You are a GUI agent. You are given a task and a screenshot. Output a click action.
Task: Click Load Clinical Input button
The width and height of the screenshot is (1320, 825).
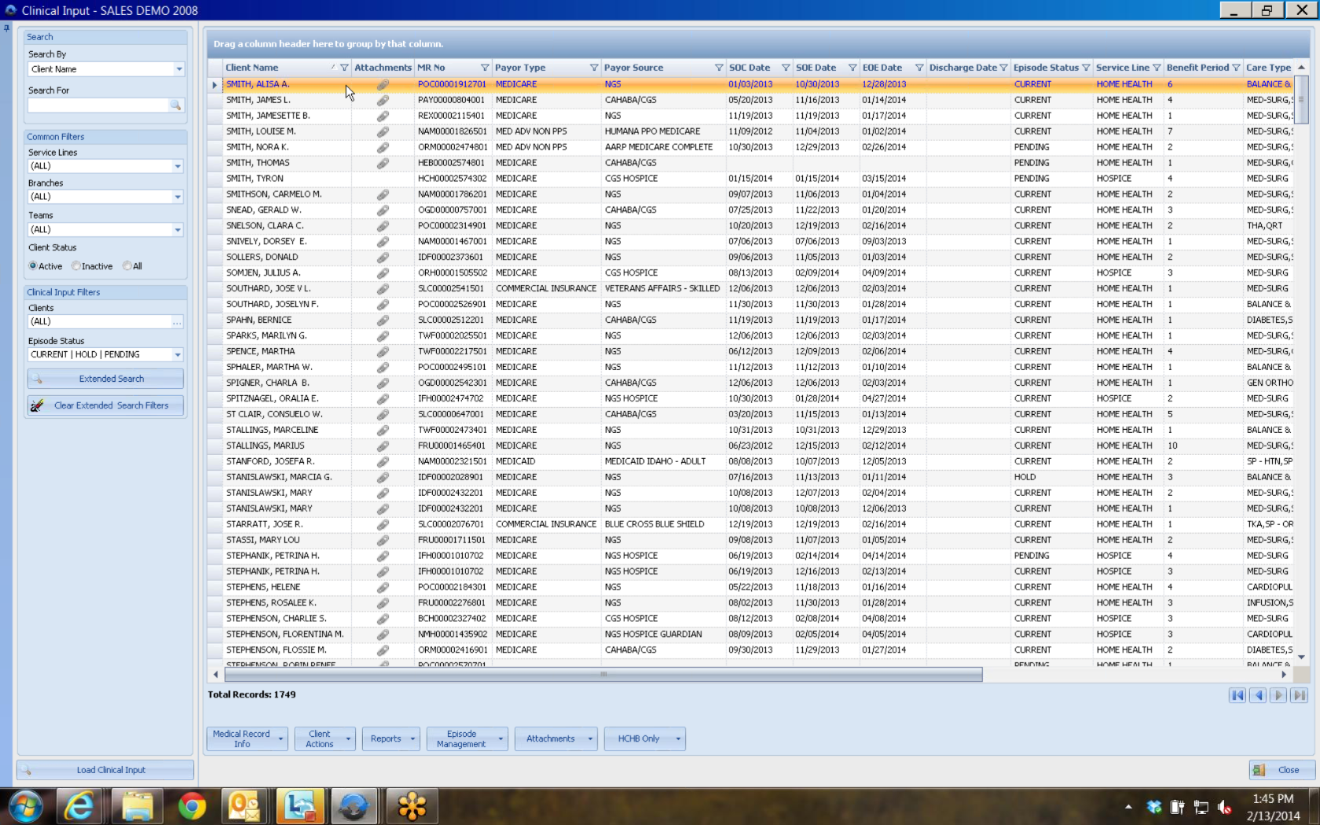pos(105,770)
